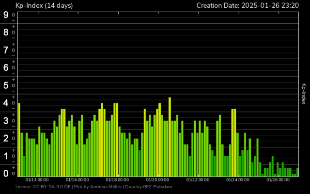Select the 01/26 00:00 date label
The image size is (310, 194).
[x=278, y=179]
